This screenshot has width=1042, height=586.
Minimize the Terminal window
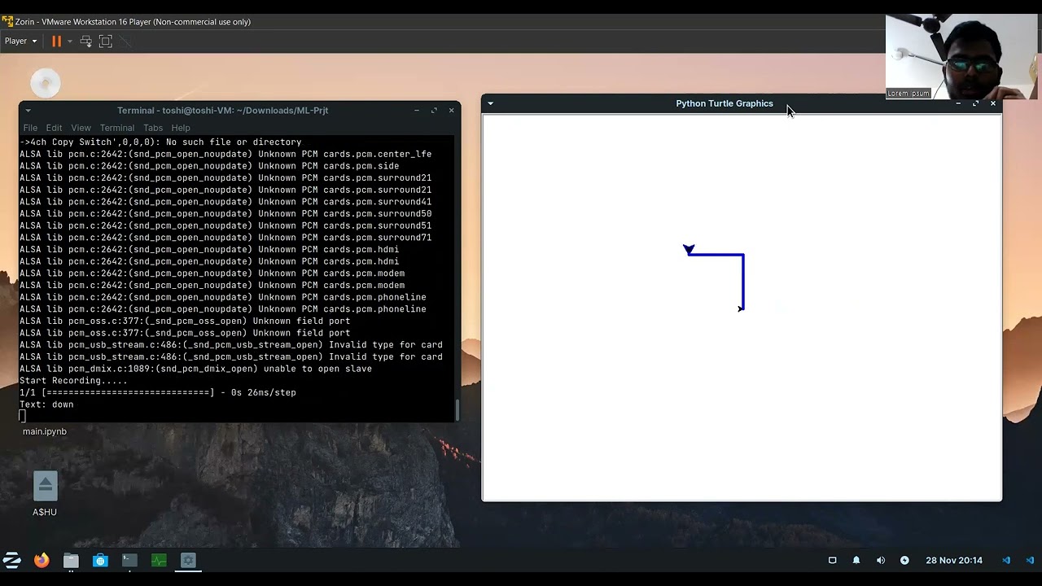click(416, 111)
